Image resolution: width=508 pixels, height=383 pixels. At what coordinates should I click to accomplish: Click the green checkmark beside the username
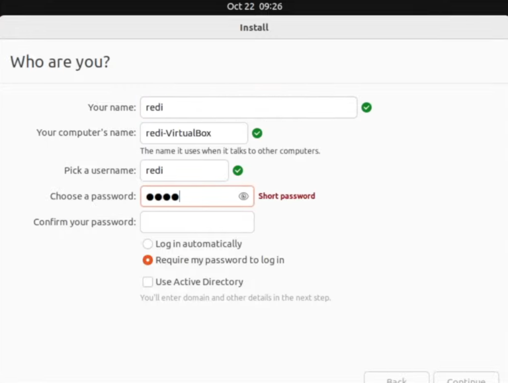coord(238,171)
